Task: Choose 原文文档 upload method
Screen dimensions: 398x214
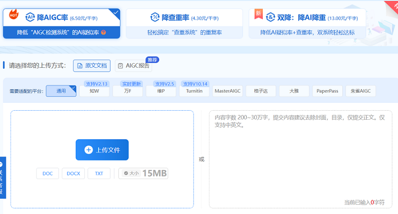Action: 92,66
